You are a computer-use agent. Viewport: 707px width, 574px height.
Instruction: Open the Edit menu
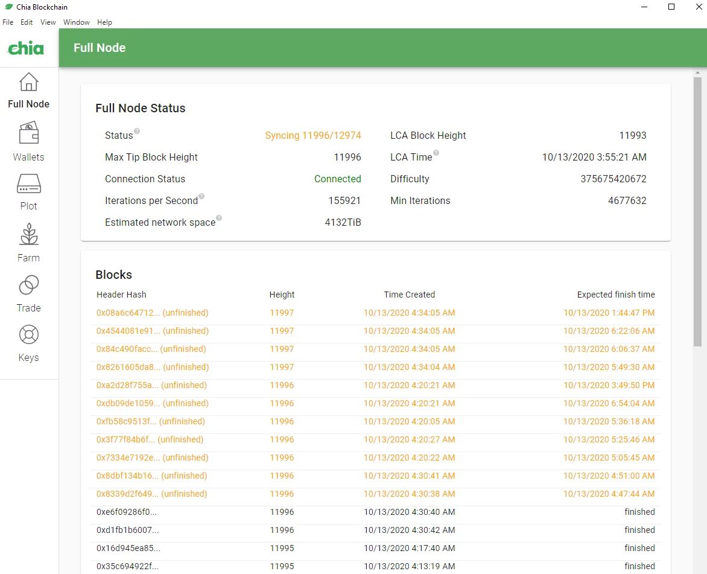click(27, 22)
